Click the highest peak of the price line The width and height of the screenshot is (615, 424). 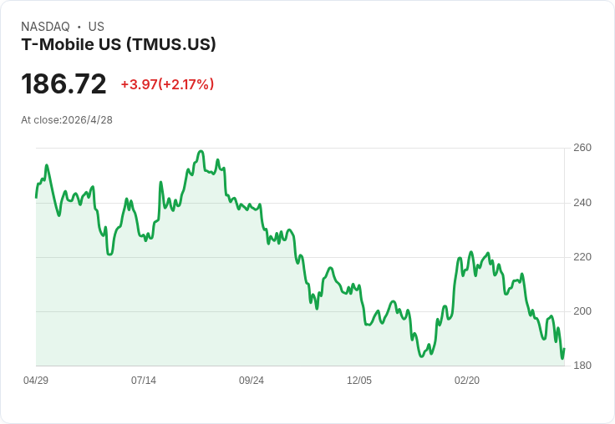pos(201,152)
